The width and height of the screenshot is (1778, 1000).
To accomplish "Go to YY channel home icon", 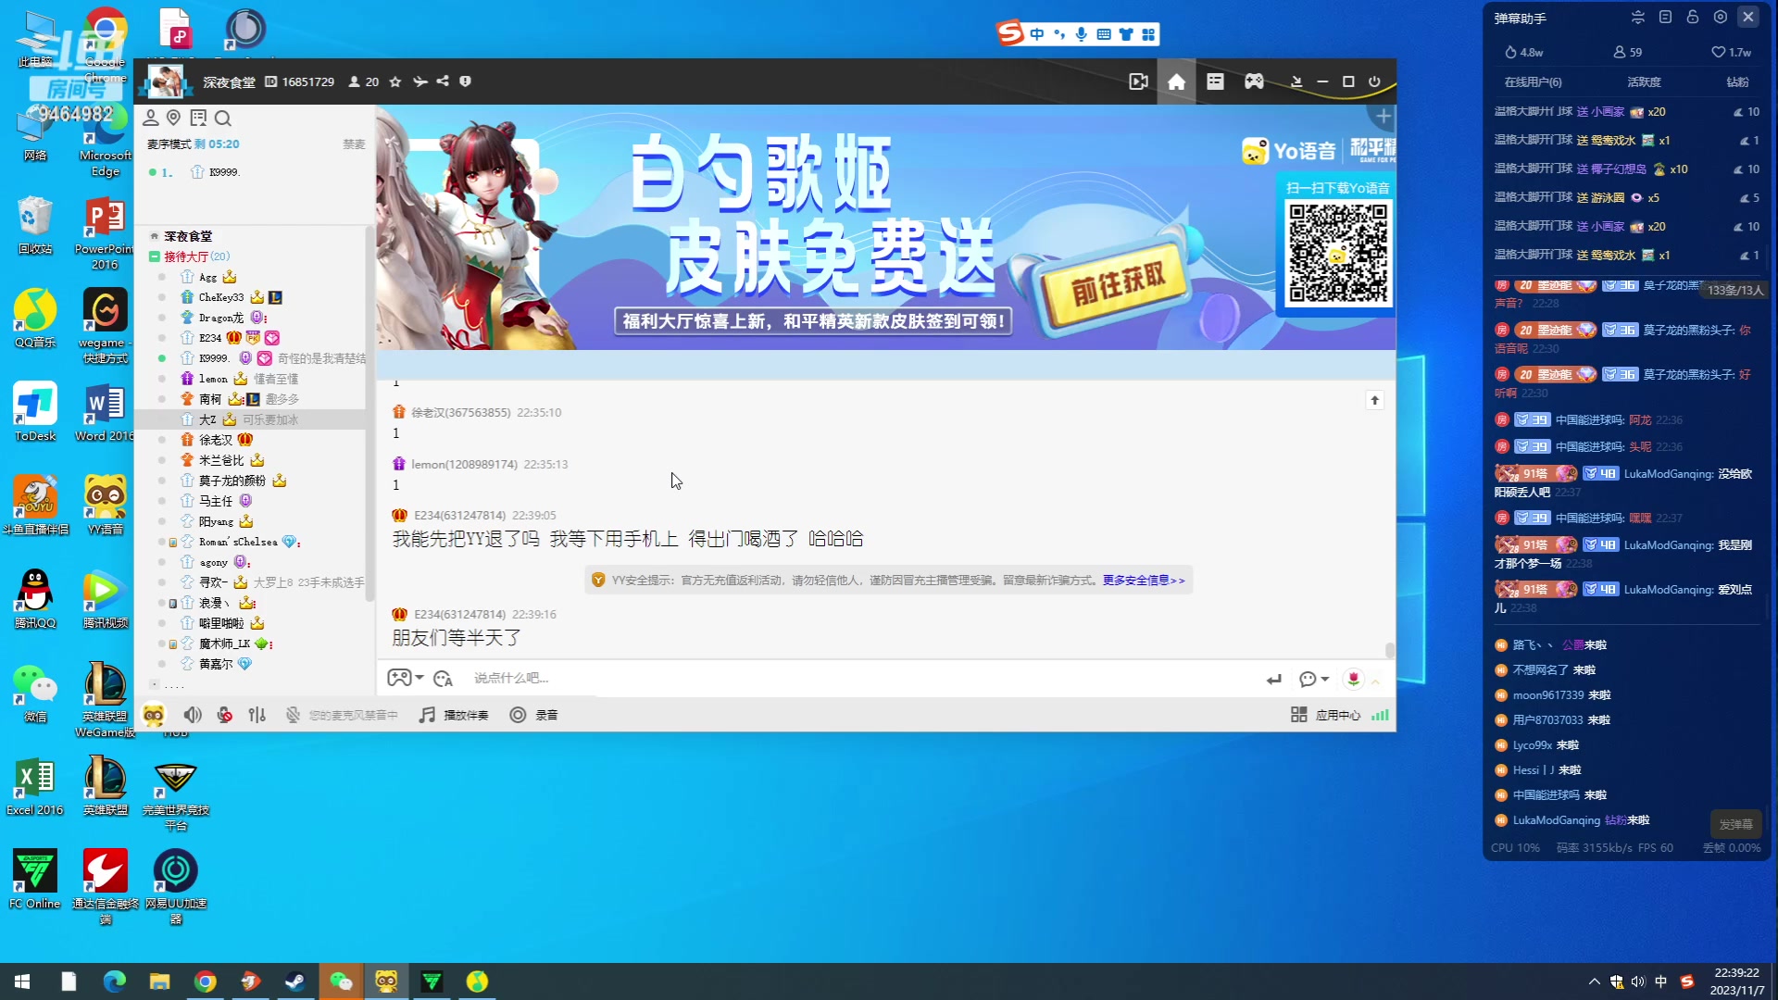I will pos(1176,81).
